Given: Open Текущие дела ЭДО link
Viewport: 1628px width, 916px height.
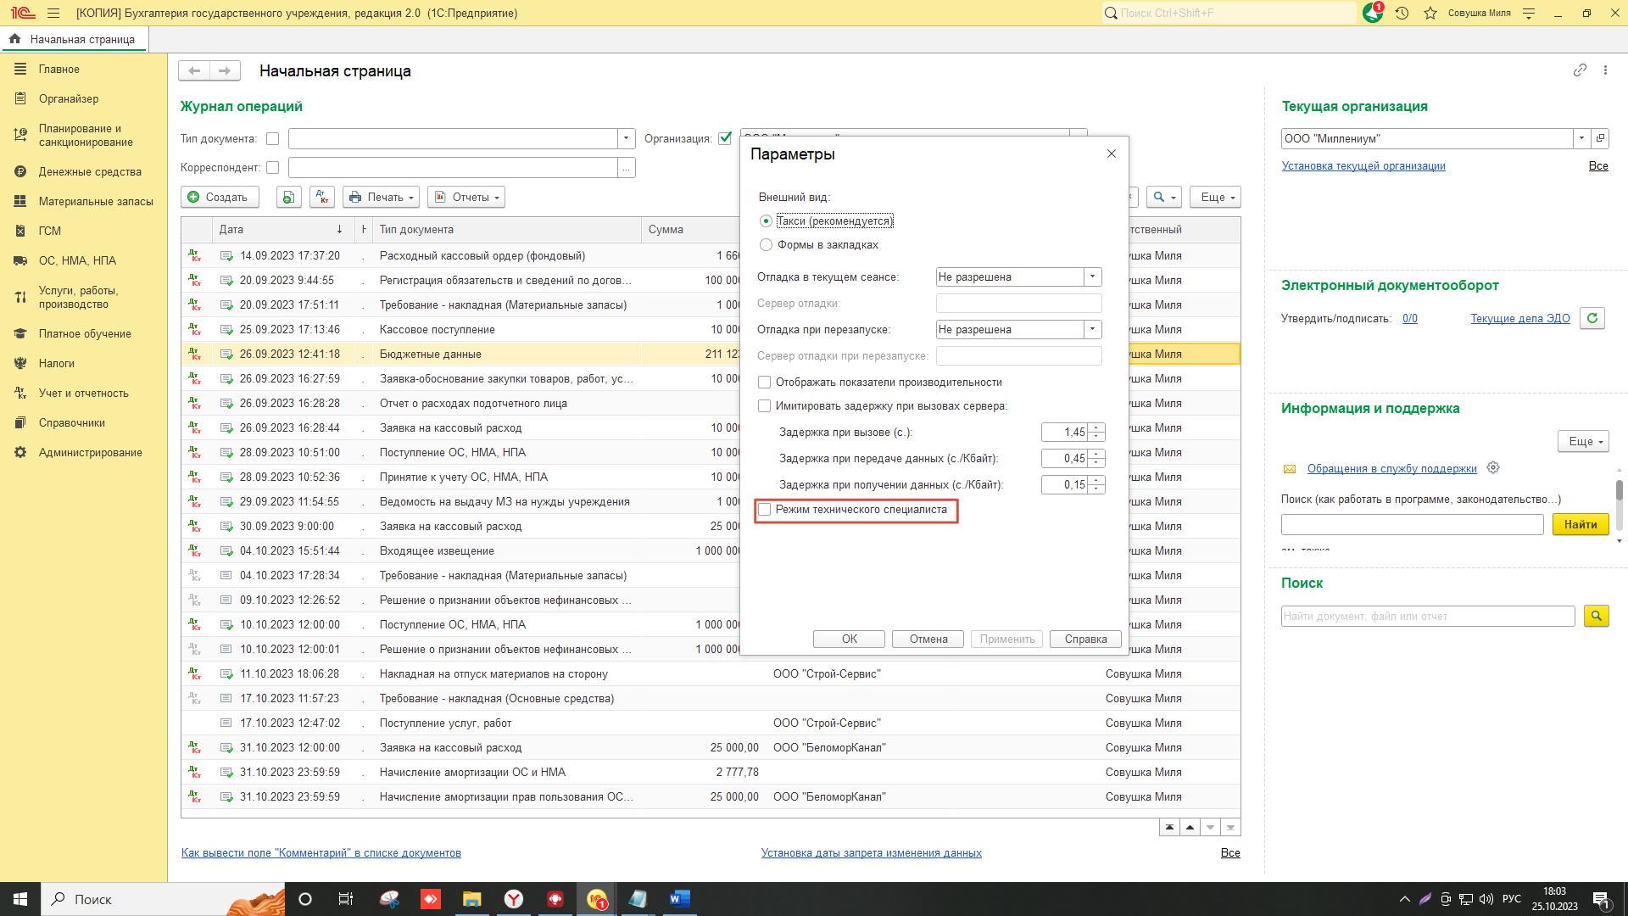Looking at the screenshot, I should click(1520, 318).
